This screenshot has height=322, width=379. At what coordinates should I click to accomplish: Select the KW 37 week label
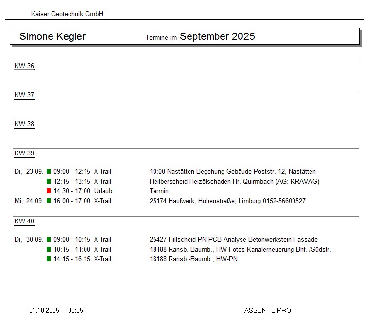tap(24, 95)
